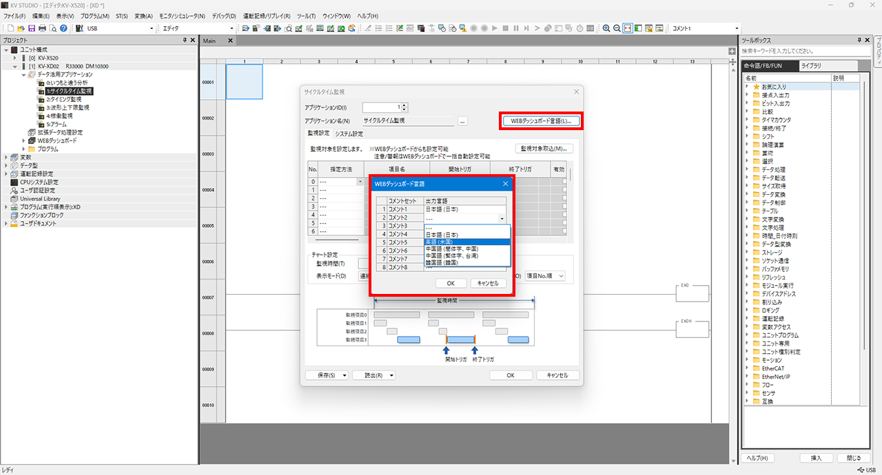This screenshot has width=882, height=475.
Task: Click the open folder icon in toolbar
Action: (21, 28)
